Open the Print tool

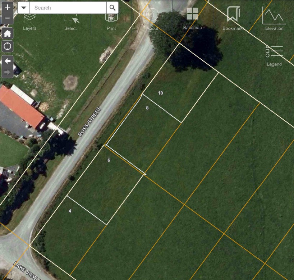[x=111, y=22]
